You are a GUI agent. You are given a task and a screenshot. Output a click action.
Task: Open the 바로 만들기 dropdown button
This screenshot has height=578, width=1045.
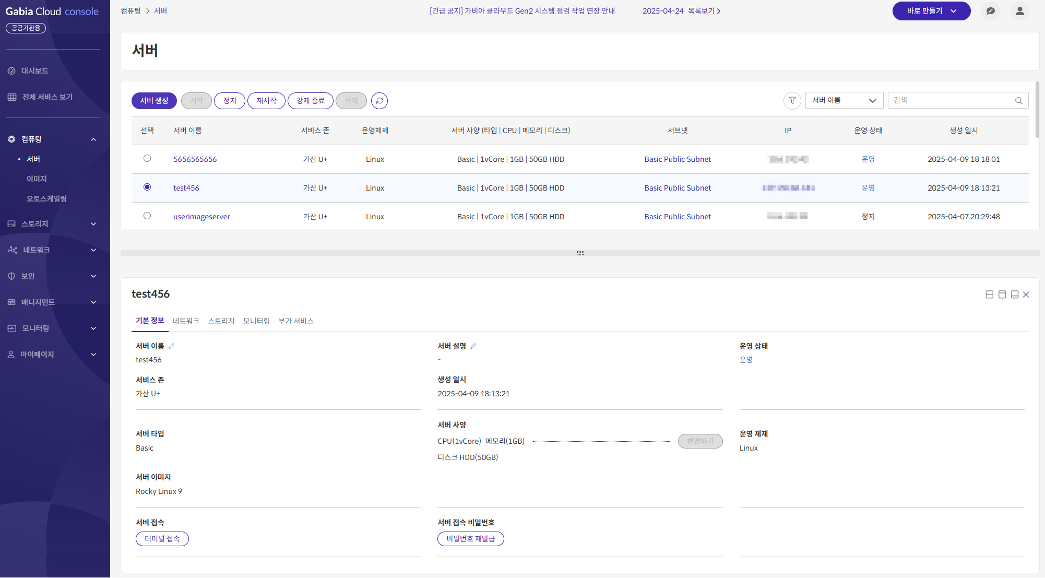pyautogui.click(x=931, y=11)
